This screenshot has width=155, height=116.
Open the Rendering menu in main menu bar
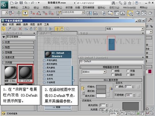101,7
